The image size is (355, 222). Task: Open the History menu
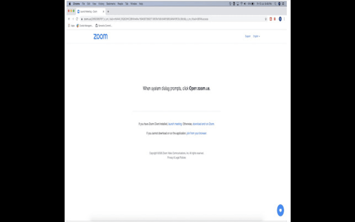pyautogui.click(x=101, y=4)
